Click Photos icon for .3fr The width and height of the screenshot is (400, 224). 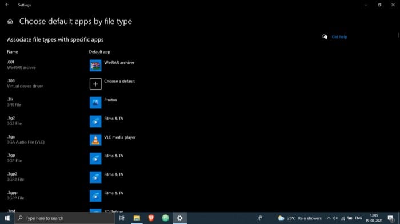(95, 103)
